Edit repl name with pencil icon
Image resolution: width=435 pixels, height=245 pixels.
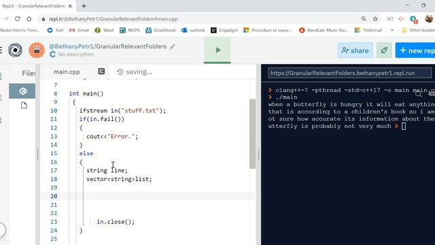[173, 46]
